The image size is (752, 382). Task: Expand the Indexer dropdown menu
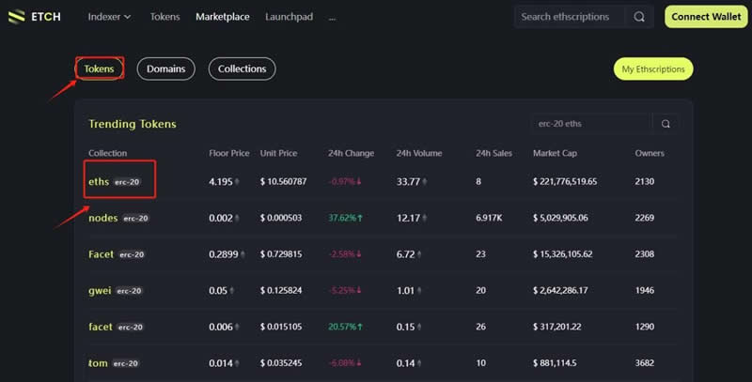click(109, 17)
